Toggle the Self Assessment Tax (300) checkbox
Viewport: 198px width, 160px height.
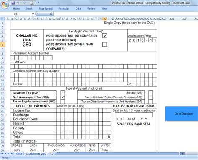[x=63, y=97]
